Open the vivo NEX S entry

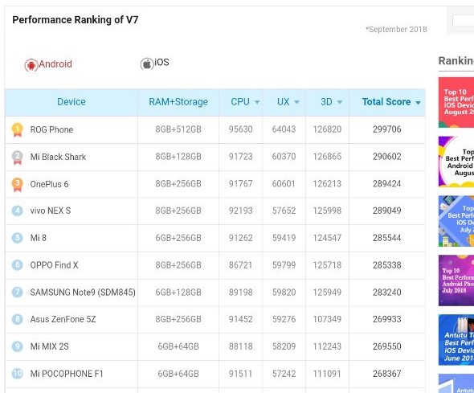[51, 211]
